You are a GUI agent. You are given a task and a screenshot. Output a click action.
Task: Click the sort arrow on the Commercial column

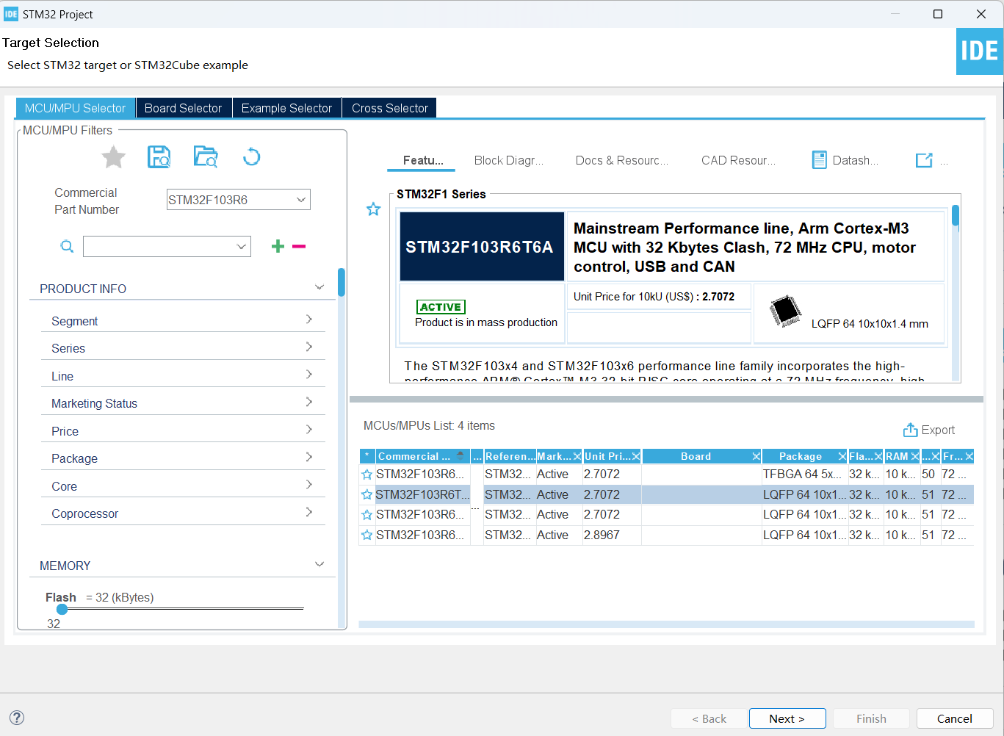461,455
